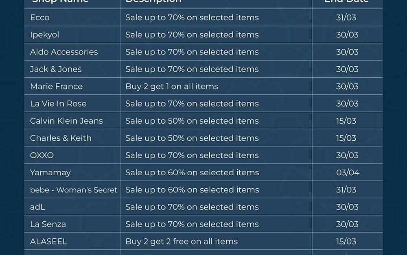Click Marie France shop name
Screen dimensions: 407x255
pyautogui.click(x=56, y=86)
